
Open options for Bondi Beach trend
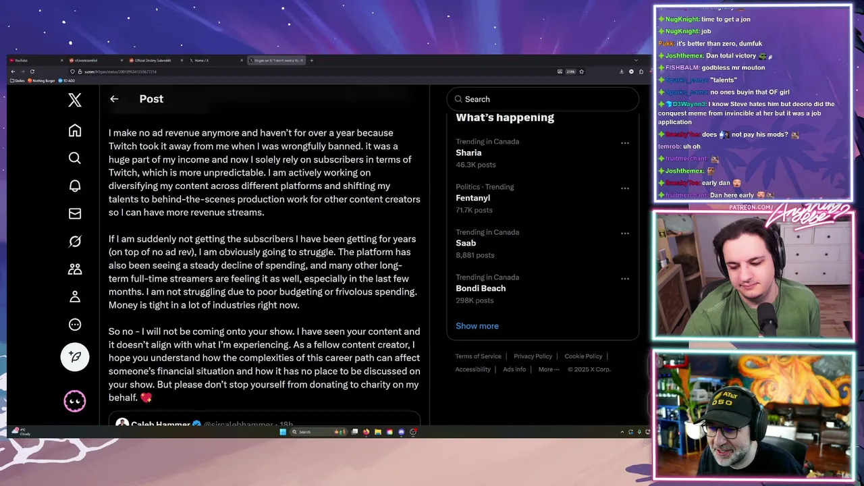625,279
